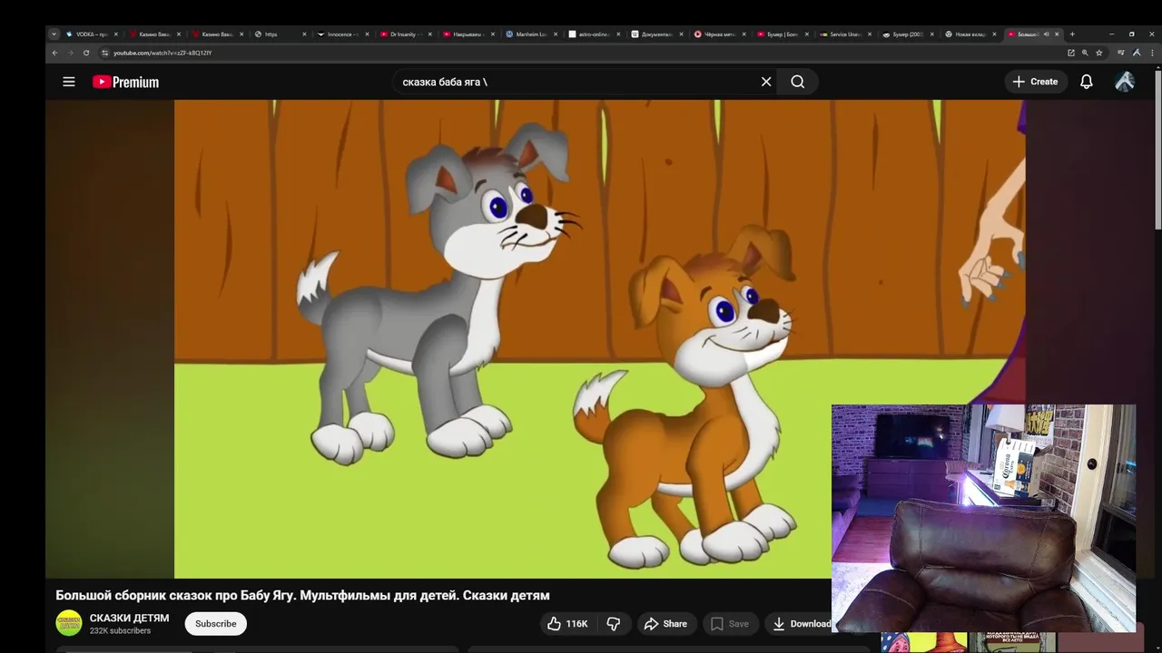
Task: Close the Innocence tab
Action: pyautogui.click(x=367, y=34)
